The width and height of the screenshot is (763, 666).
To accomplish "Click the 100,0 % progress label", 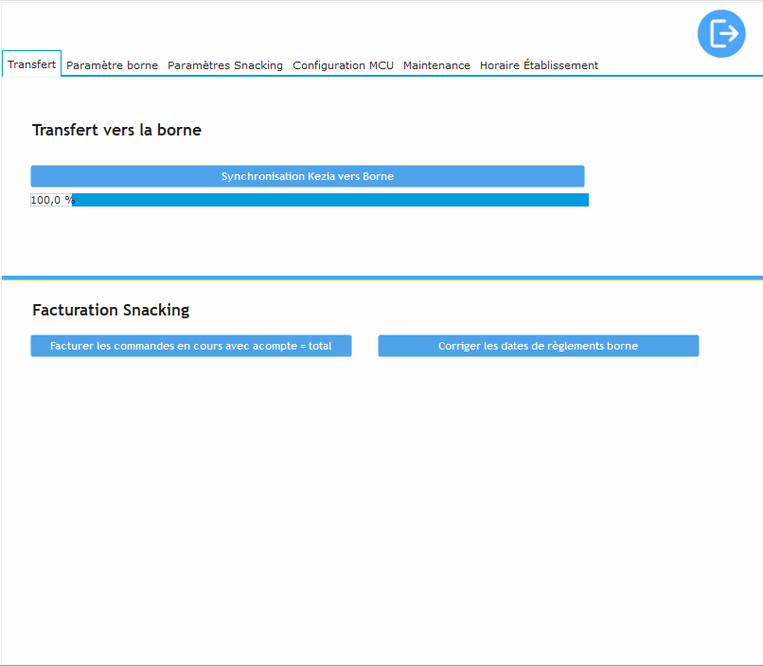I will (x=51, y=200).
